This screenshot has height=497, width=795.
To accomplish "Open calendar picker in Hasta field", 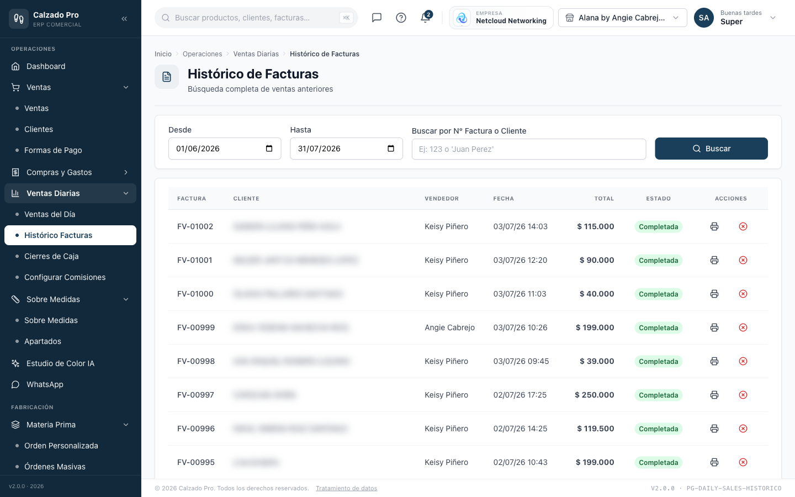I will coord(391,149).
